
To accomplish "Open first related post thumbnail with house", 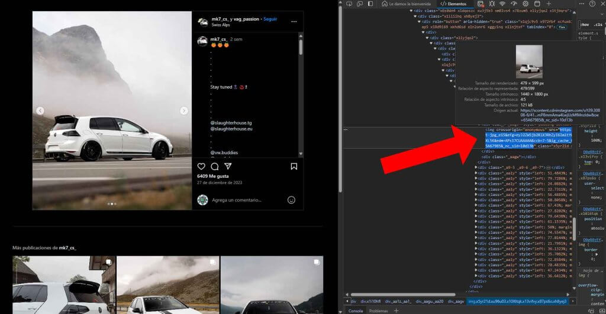I will tap(64, 285).
